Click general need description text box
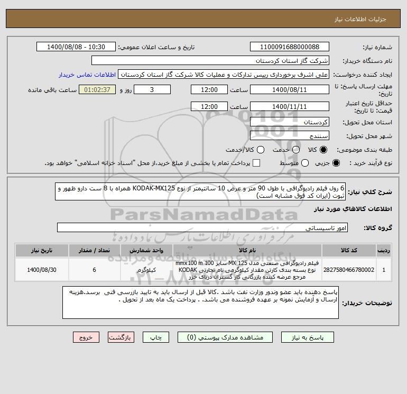 (200, 191)
